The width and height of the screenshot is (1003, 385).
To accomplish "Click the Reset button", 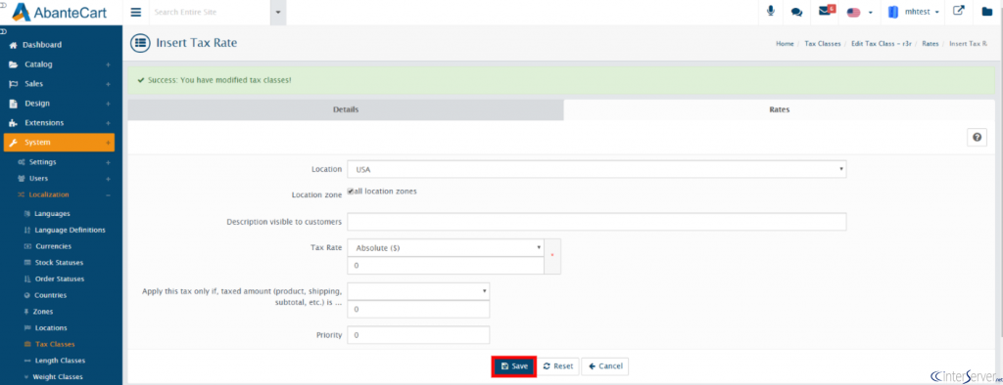I will point(557,366).
